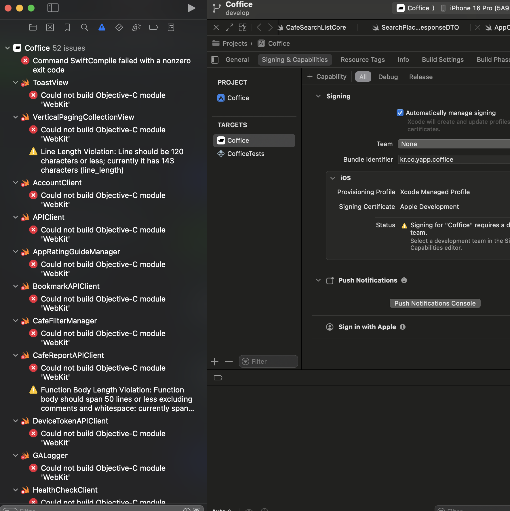Collapse the ToastView issue group
The height and width of the screenshot is (511, 510).
pos(16,83)
